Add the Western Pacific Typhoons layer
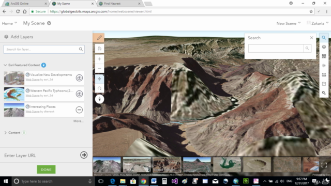The width and height of the screenshot is (331, 186). pos(79,94)
